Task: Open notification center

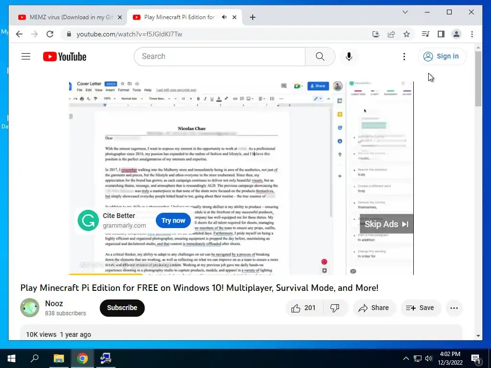Action: pyautogui.click(x=476, y=358)
